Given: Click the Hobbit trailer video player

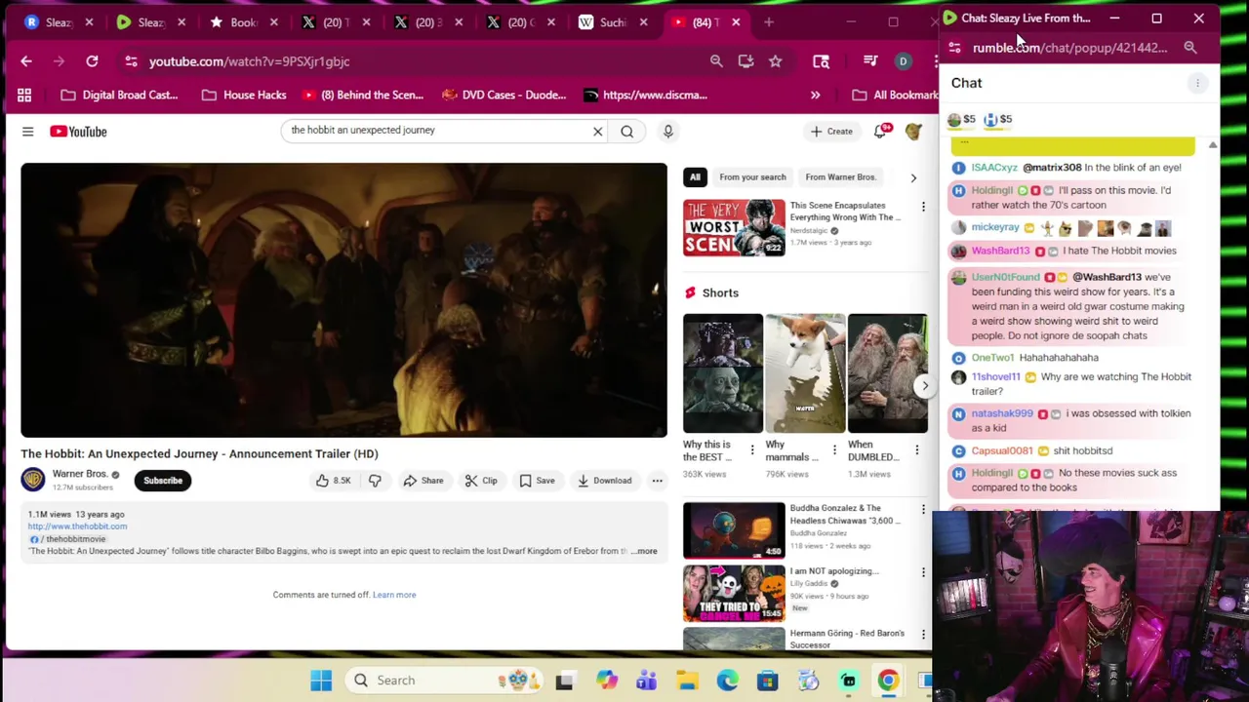Looking at the screenshot, I should [343, 300].
